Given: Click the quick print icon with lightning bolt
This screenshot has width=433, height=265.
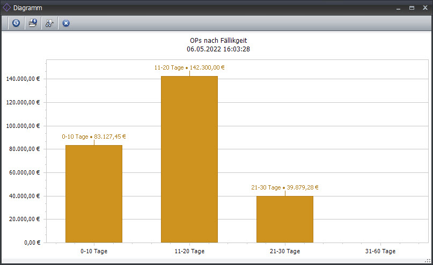Looking at the screenshot, I should [33, 23].
